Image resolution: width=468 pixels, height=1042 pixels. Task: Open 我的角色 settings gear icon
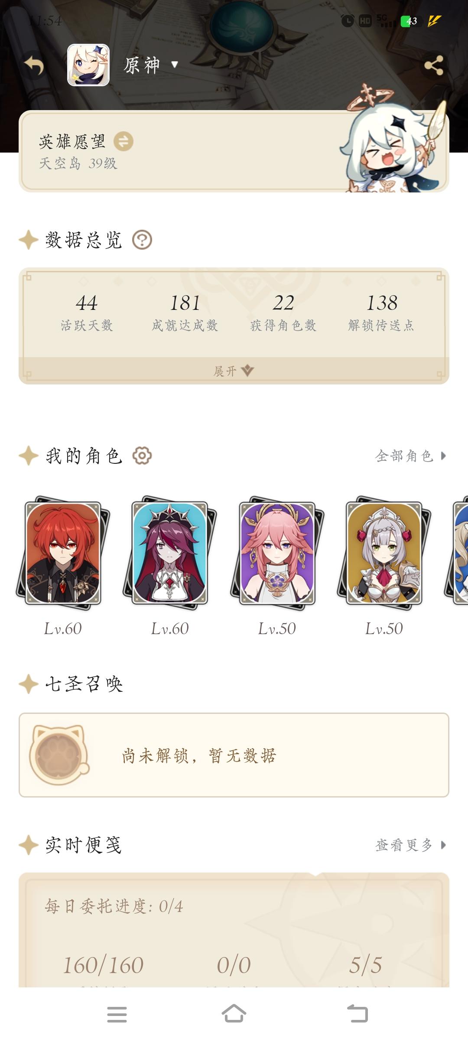click(x=142, y=456)
